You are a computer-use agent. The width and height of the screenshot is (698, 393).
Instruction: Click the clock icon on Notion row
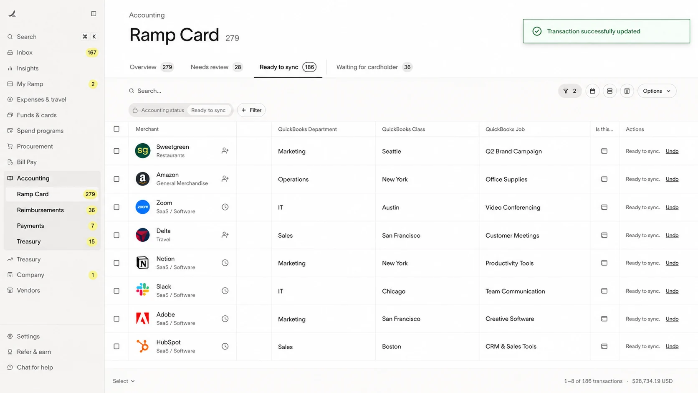point(225,263)
